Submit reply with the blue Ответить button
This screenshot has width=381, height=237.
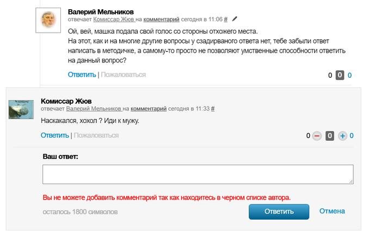[x=279, y=212]
